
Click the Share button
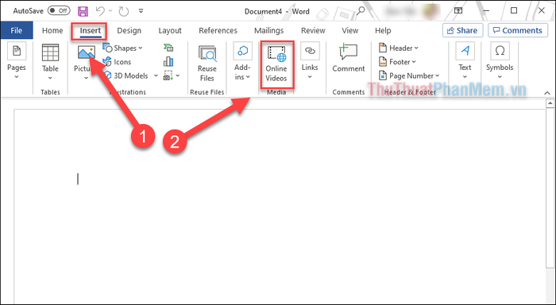tap(462, 30)
